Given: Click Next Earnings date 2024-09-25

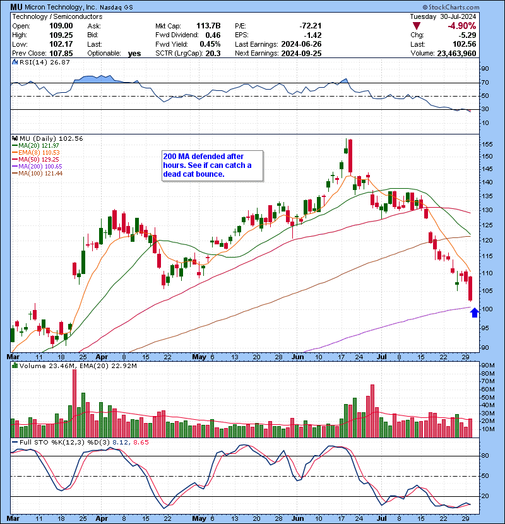Looking at the screenshot, I should point(301,53).
